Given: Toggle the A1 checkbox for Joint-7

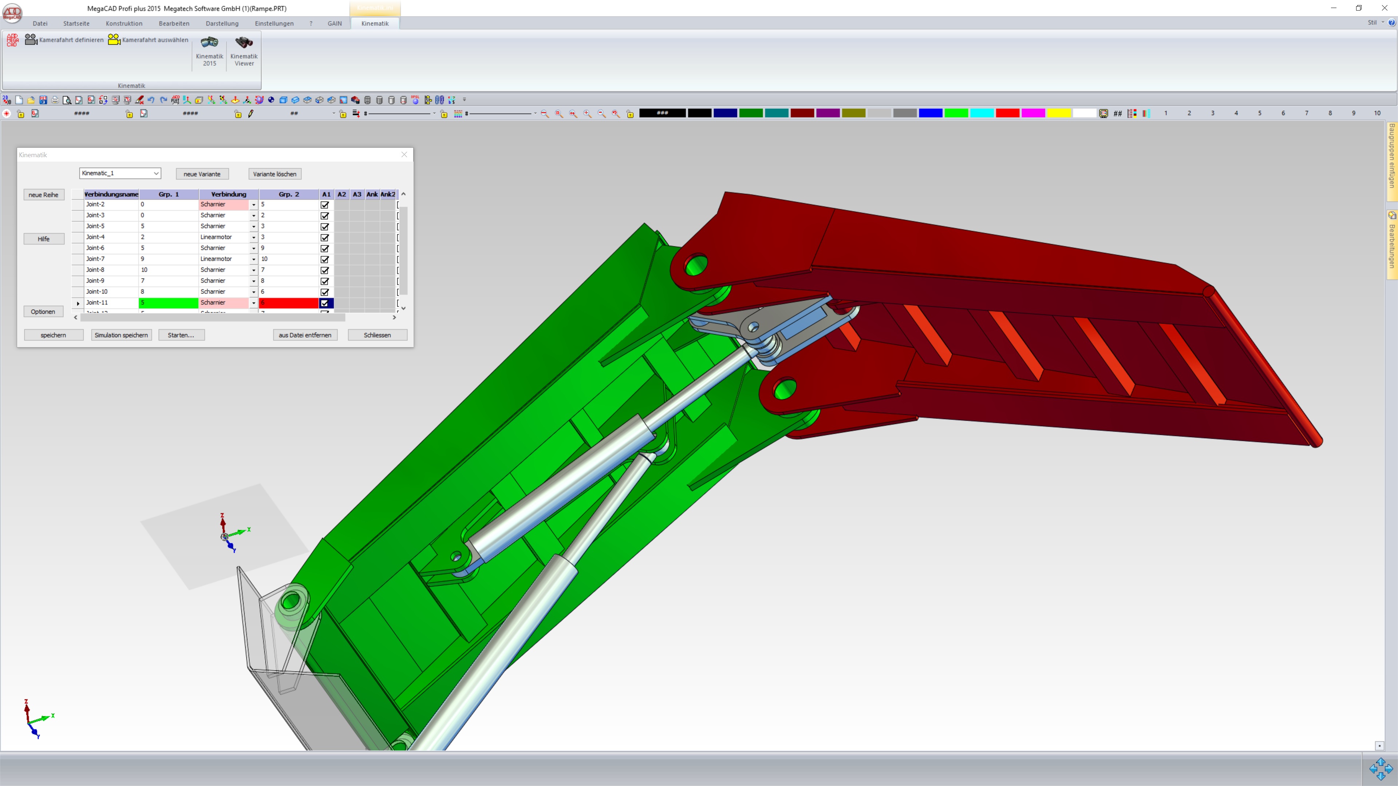Looking at the screenshot, I should 324,259.
